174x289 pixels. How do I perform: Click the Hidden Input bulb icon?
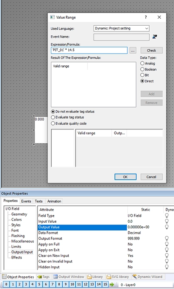pyautogui.click(x=167, y=267)
